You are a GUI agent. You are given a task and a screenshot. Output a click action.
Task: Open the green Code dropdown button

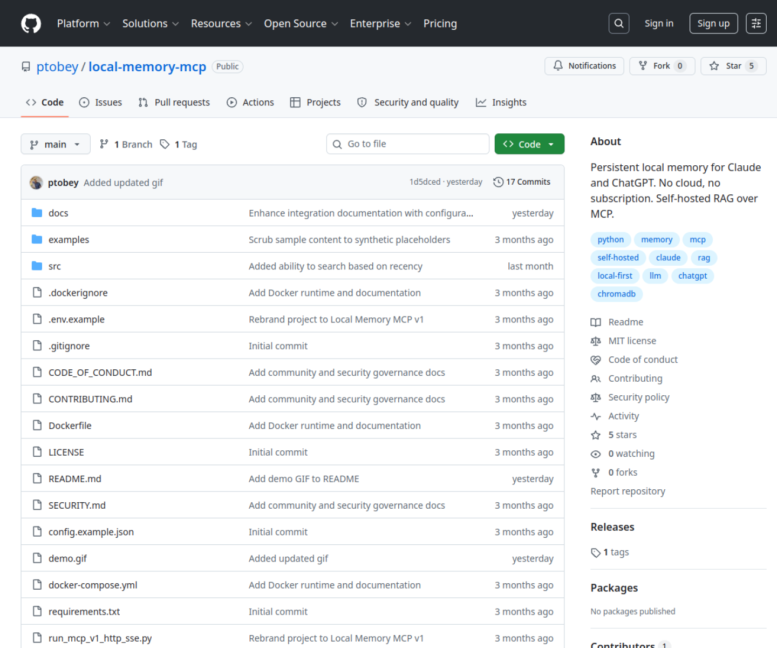coord(529,144)
